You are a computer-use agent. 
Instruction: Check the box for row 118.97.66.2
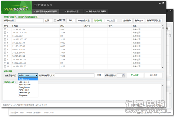tap(5, 36)
